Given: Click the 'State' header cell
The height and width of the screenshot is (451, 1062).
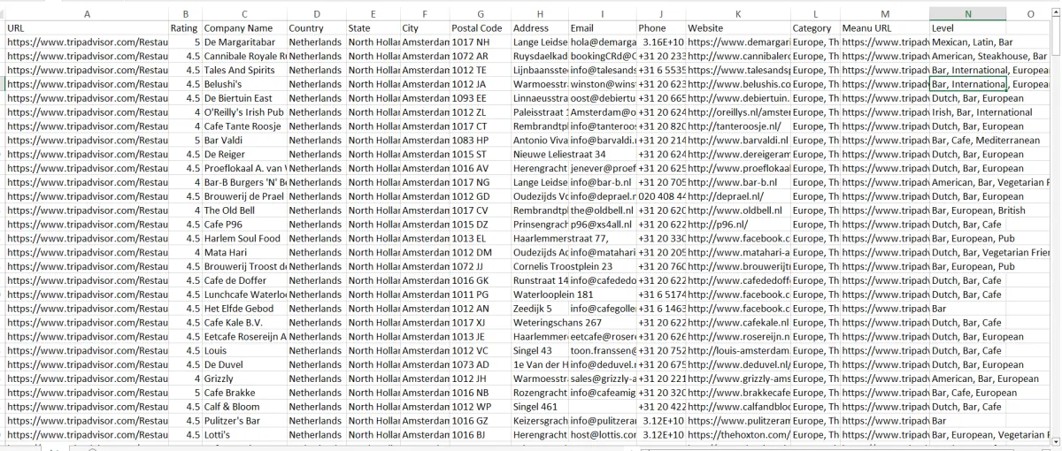Looking at the screenshot, I should point(373,28).
